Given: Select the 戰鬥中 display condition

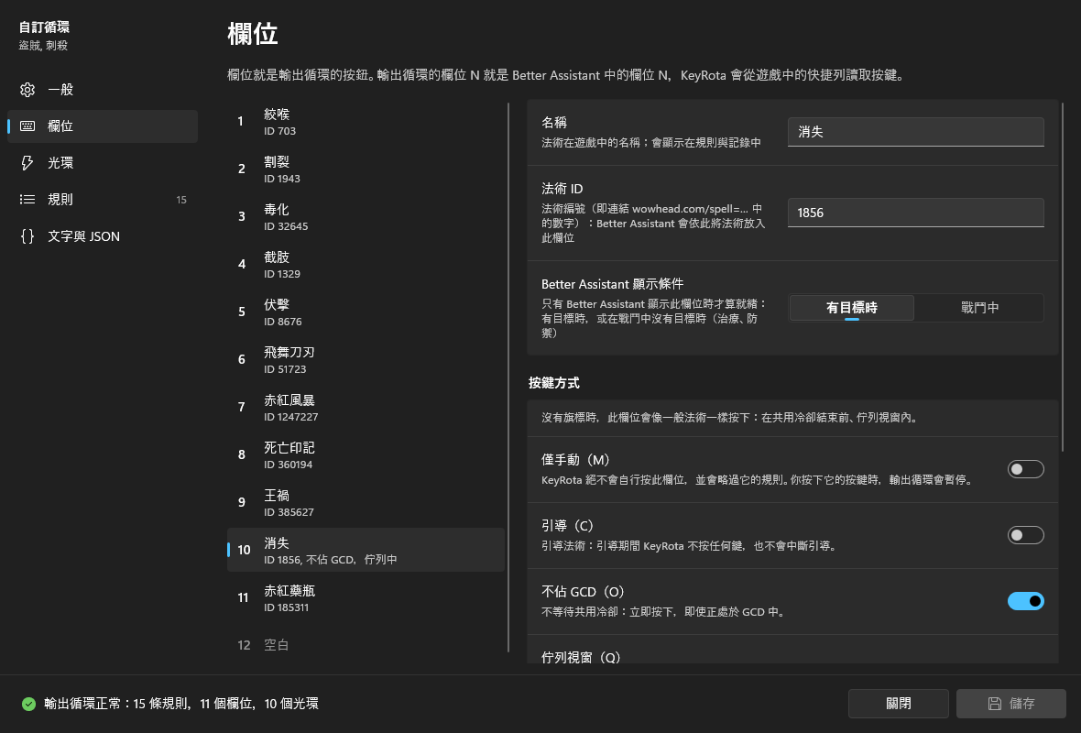Looking at the screenshot, I should 979,308.
